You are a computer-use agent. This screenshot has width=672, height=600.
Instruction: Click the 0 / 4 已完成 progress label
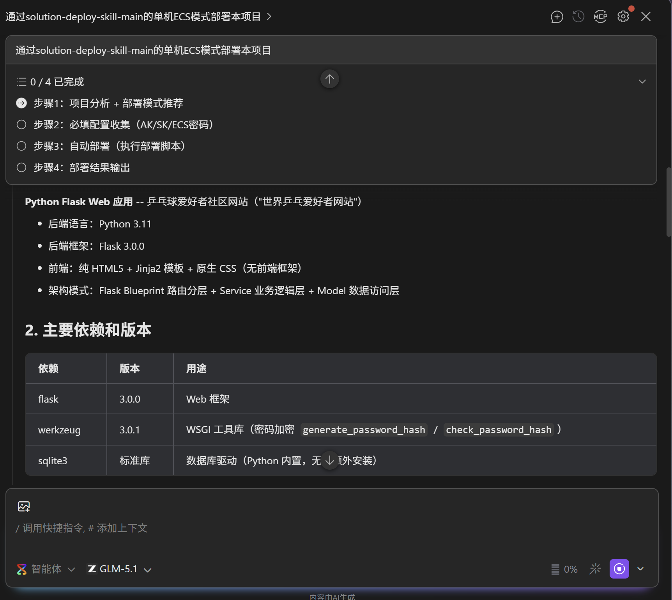click(57, 82)
